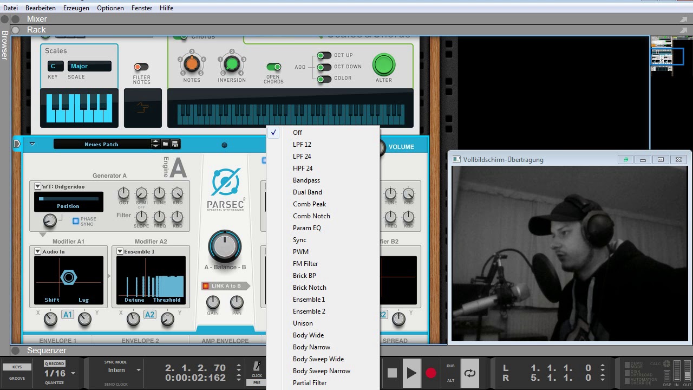Adjust the green Inversion knob

232,64
